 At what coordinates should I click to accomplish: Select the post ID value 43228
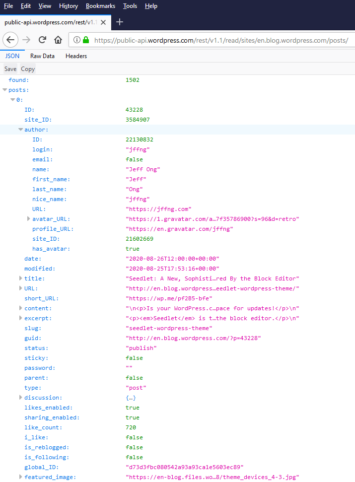point(135,110)
